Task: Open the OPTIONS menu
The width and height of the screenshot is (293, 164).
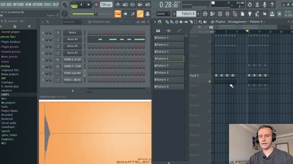Action: [38, 5]
